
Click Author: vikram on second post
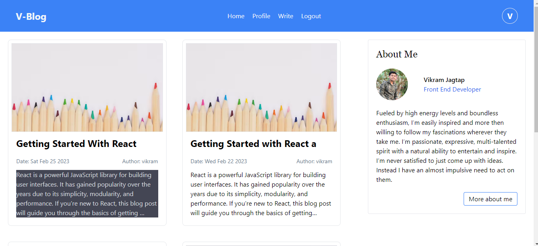tap(314, 161)
